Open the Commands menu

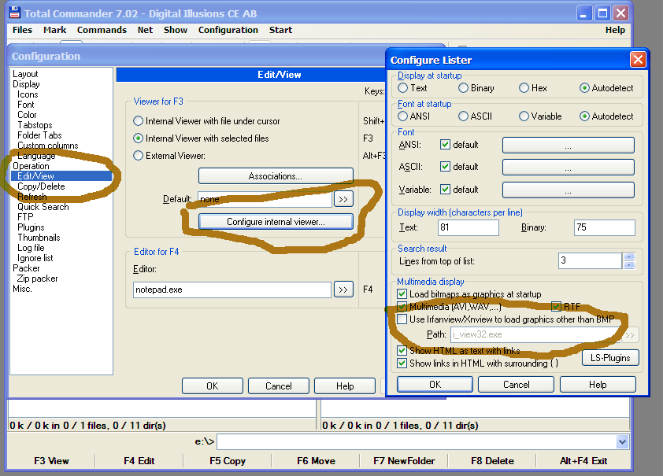coord(102,30)
